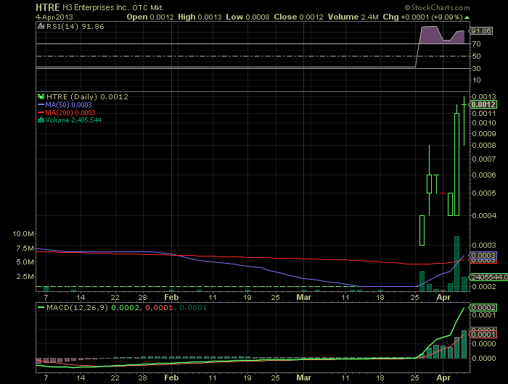Click the 0.0010 price axis label
The height and width of the screenshot is (384, 508).
pyautogui.click(x=484, y=123)
